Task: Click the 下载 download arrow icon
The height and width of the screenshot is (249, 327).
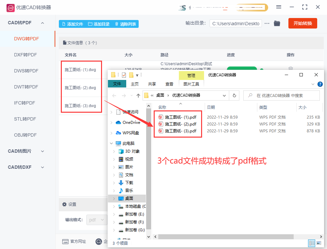Action: pyautogui.click(x=121, y=183)
